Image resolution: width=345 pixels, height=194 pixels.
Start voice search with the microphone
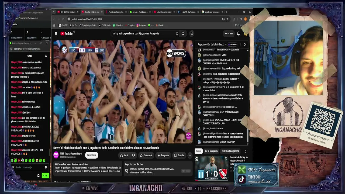tap(192, 34)
